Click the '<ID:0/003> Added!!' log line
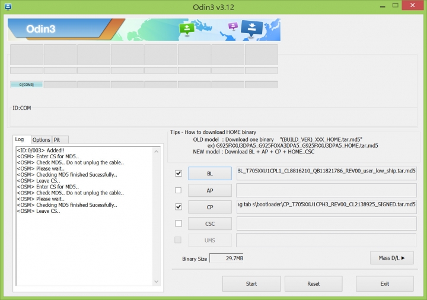 (x=40, y=150)
